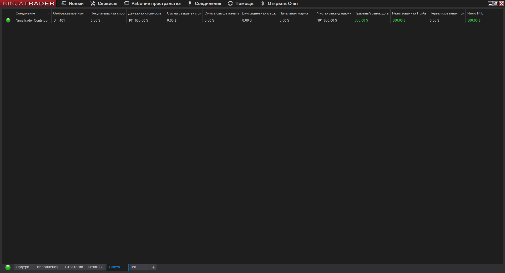
Task: Open the Новый menu
Action: pos(73,3)
